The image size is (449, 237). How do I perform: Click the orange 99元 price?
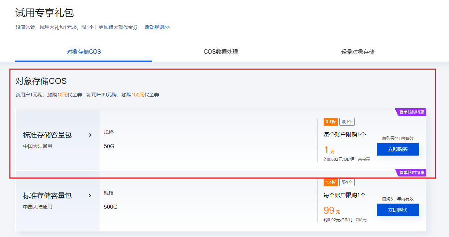click(332, 211)
